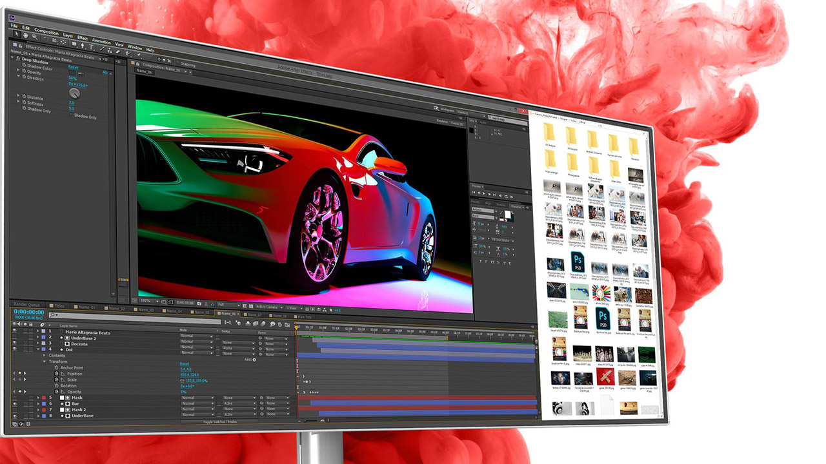Select the Brush tool

[102, 48]
